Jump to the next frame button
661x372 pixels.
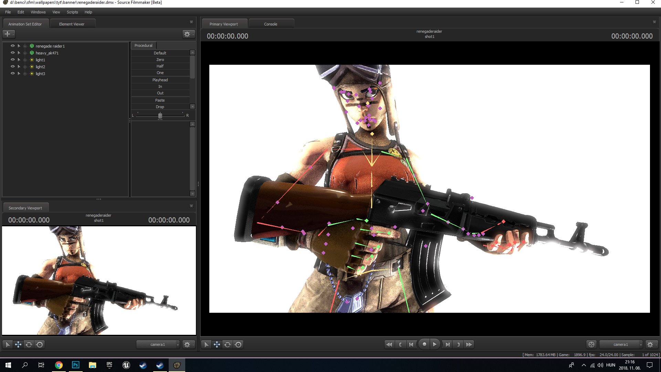point(447,344)
